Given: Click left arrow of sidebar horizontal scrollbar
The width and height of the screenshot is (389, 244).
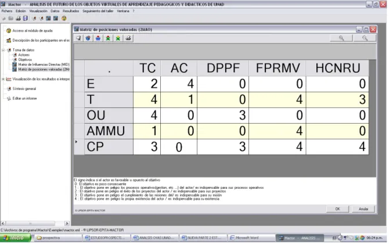Looking at the screenshot, I should click(x=3, y=224).
